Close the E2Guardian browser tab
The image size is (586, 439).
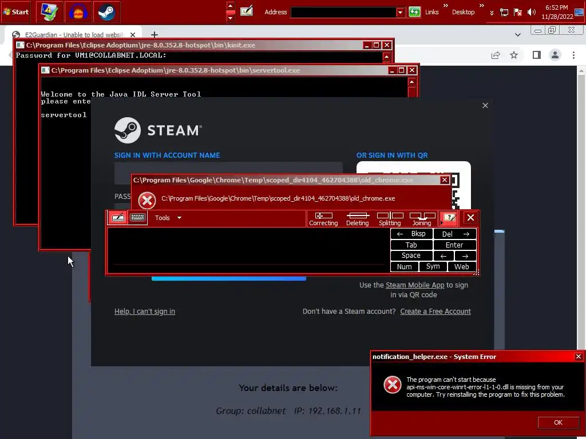click(133, 35)
